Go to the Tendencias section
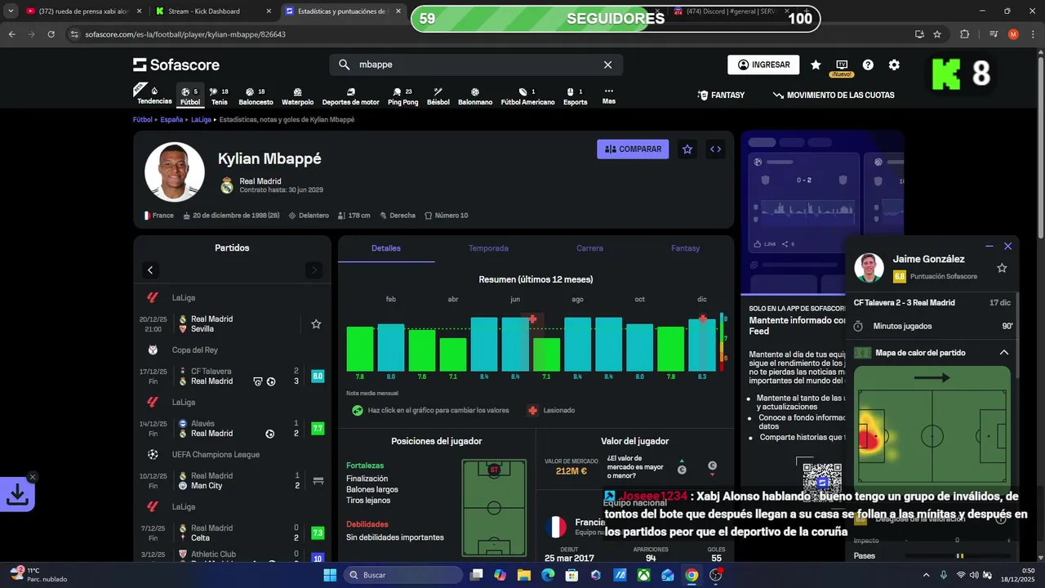Screen dimensions: 1045x588 tap(154, 94)
